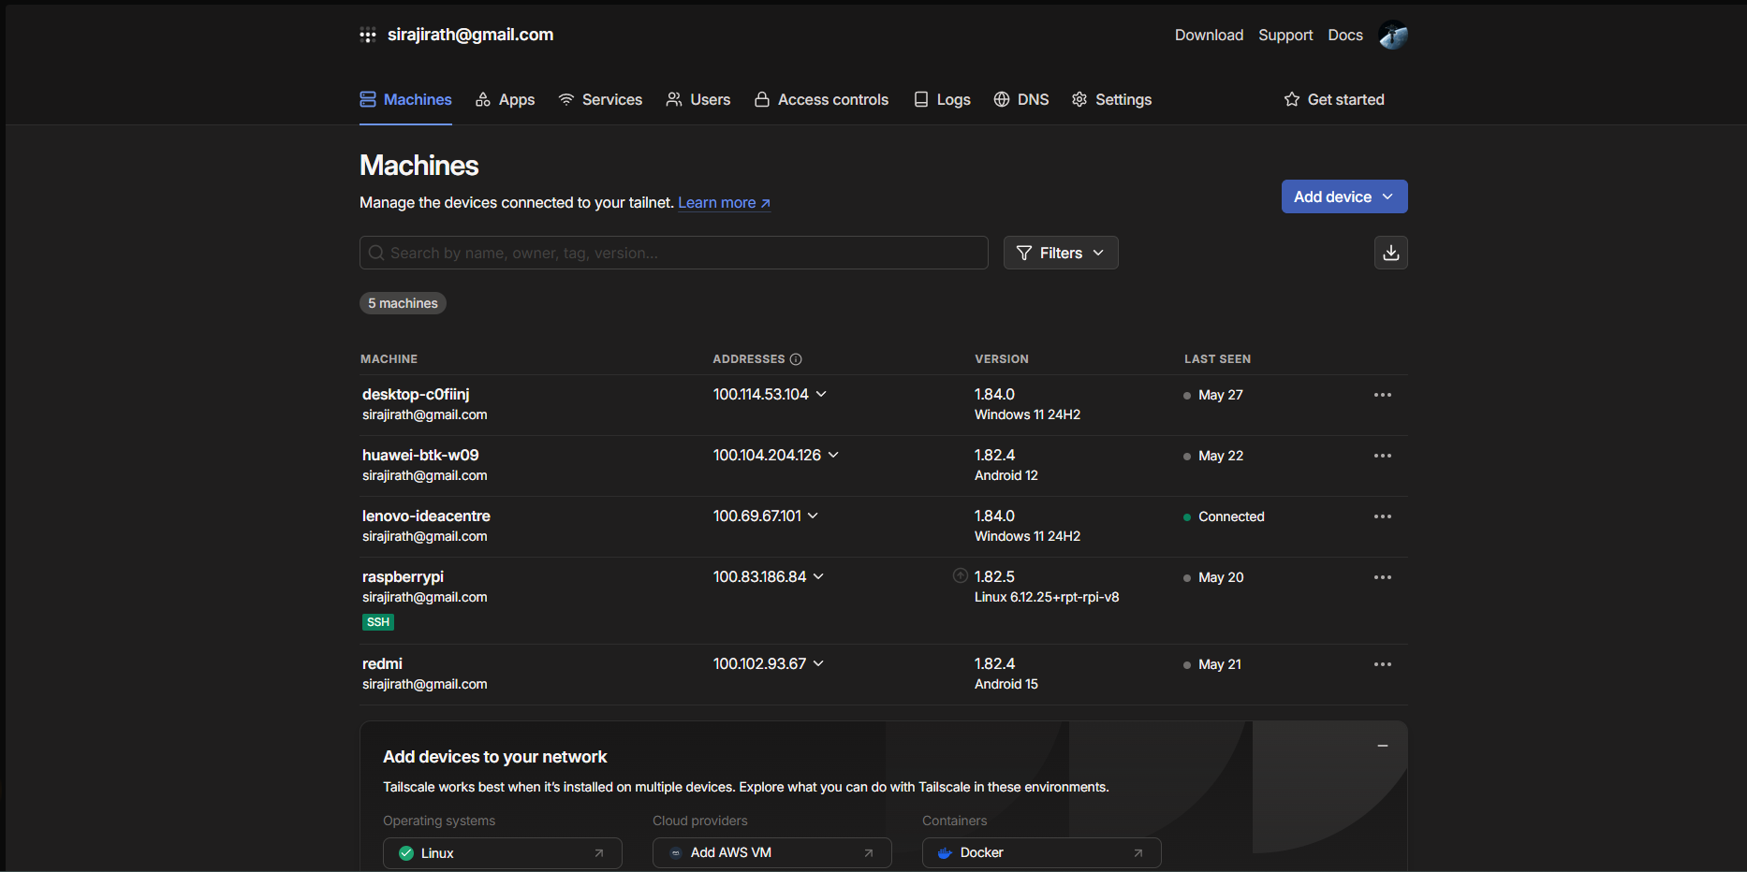Click the Docker whale icon
Viewport: 1747px width, 872px height.
click(x=945, y=853)
